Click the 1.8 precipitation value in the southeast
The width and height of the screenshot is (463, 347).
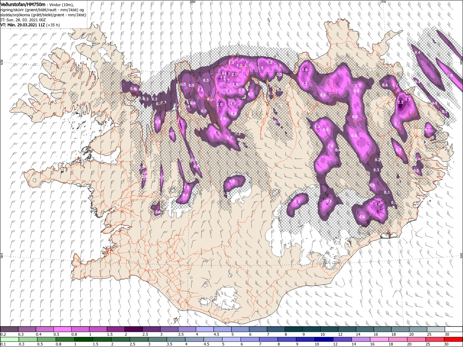pos(378,205)
